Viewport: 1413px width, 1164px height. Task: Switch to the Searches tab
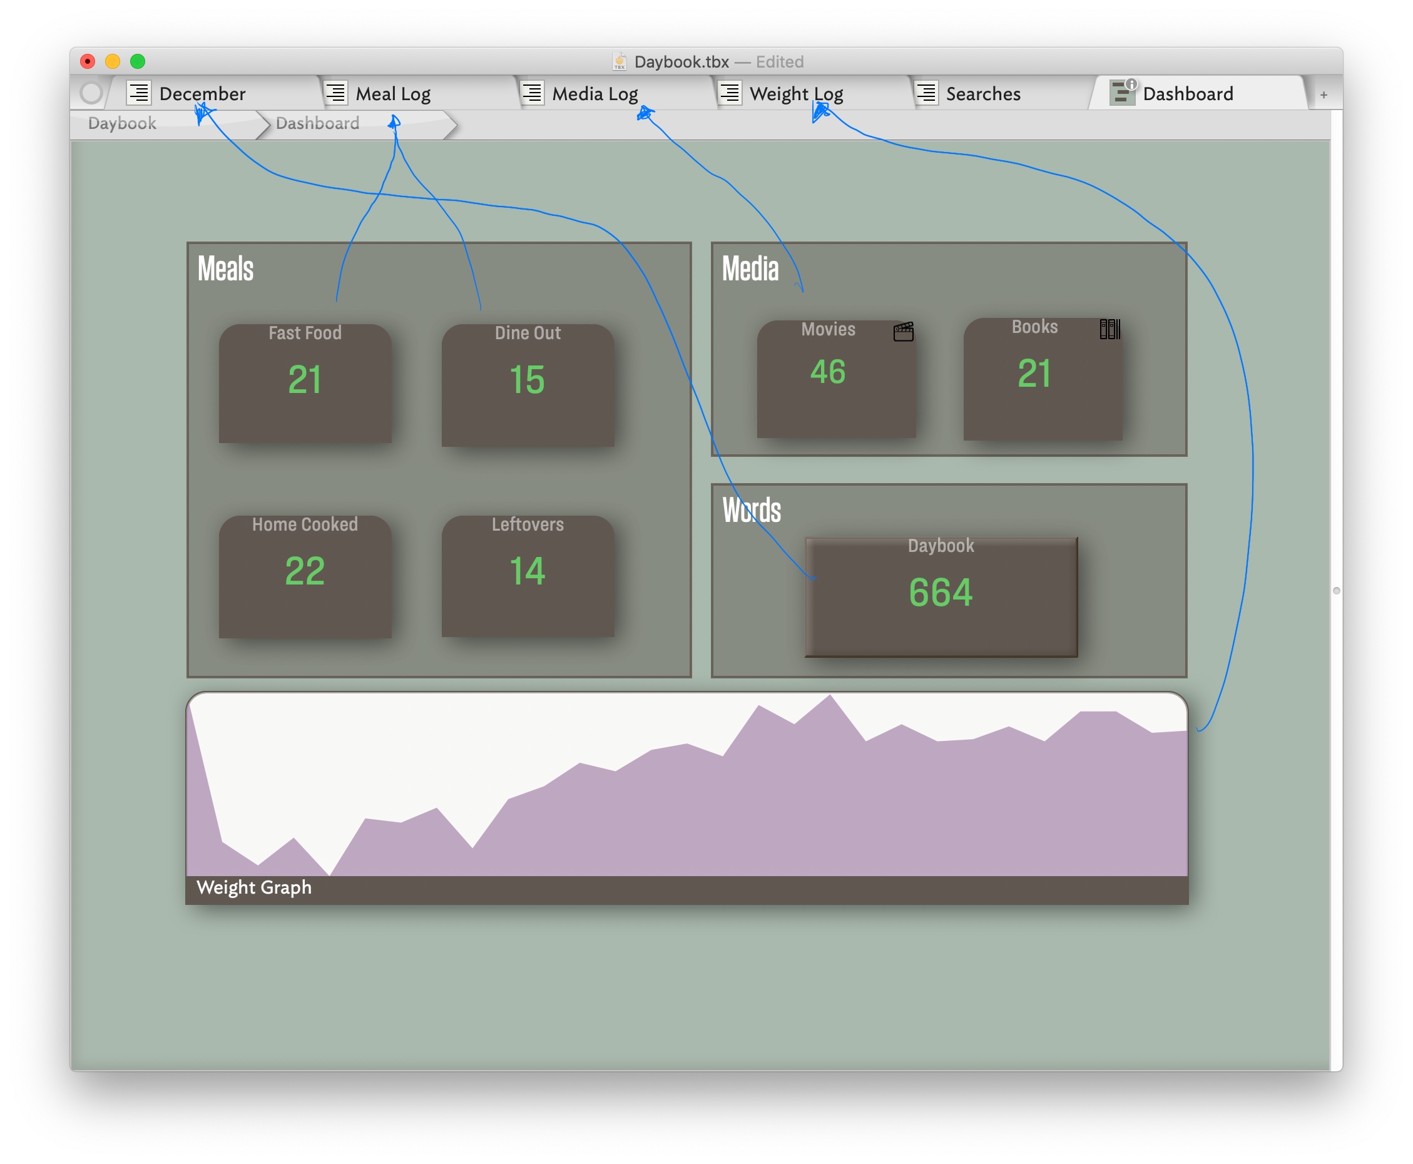click(x=982, y=93)
